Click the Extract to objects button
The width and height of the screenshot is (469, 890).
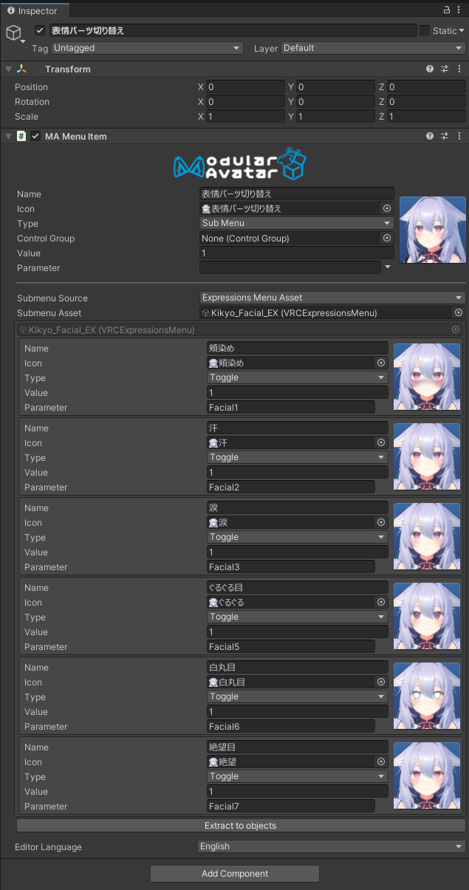241,825
